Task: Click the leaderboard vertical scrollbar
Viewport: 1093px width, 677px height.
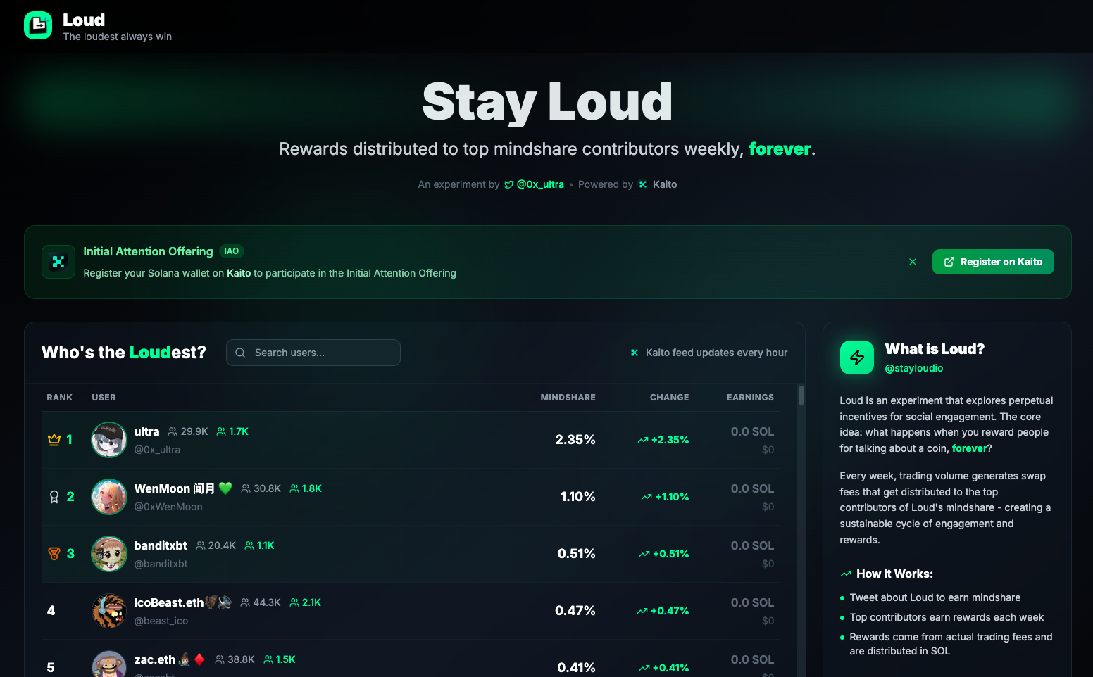Action: [801, 395]
